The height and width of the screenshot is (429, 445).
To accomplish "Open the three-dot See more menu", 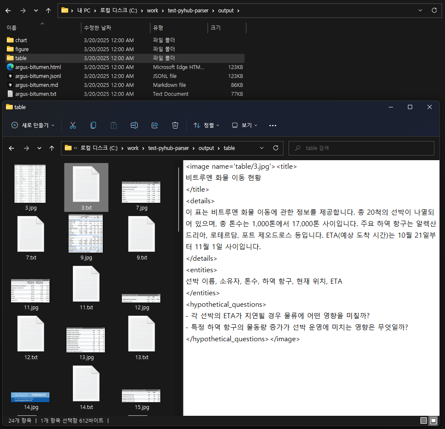I will tap(273, 125).
